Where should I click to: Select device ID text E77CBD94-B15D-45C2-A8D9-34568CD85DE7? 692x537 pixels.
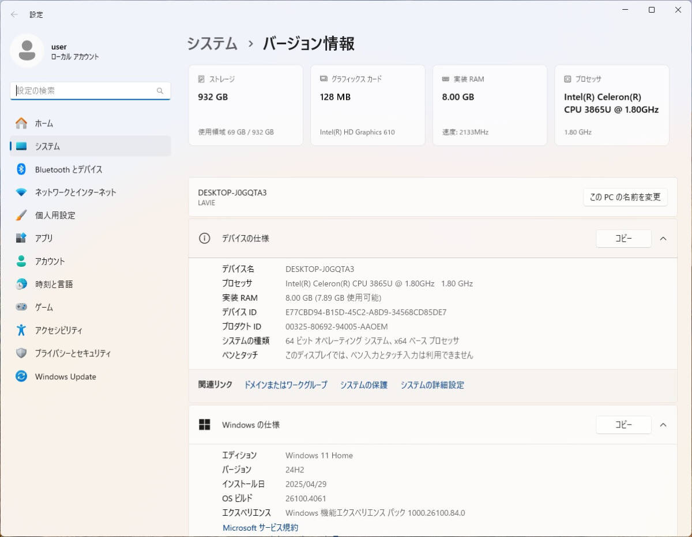point(366,312)
